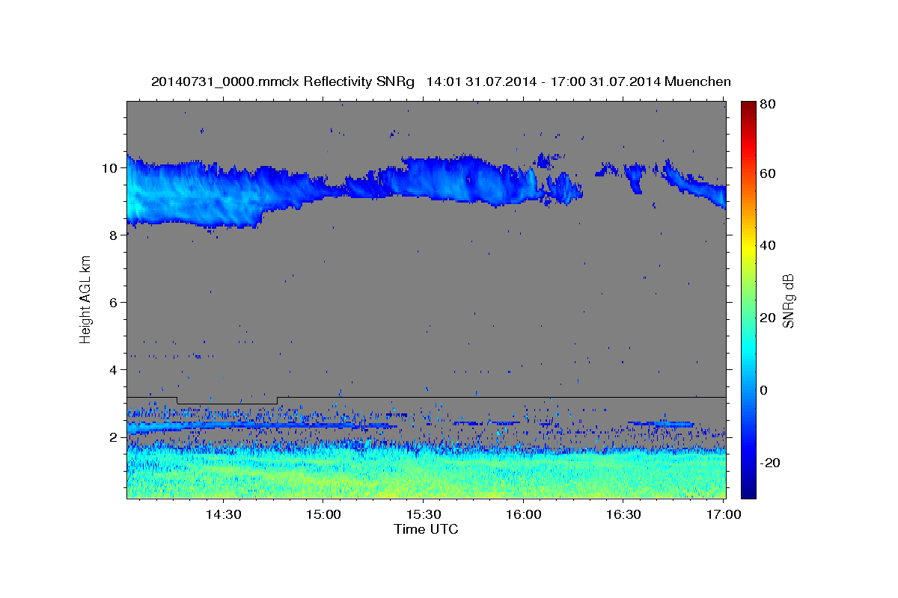The height and width of the screenshot is (598, 898).
Task: Click the height tick label 4
Action: pyautogui.click(x=115, y=369)
